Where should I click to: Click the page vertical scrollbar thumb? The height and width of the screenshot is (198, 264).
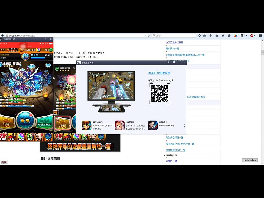tap(262, 52)
